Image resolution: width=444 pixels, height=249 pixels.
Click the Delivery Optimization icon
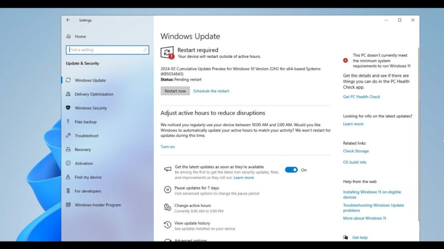coord(68,94)
